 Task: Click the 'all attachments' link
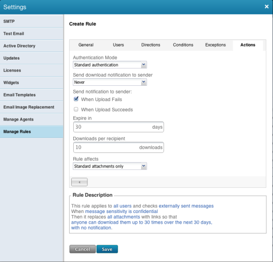click(x=124, y=217)
